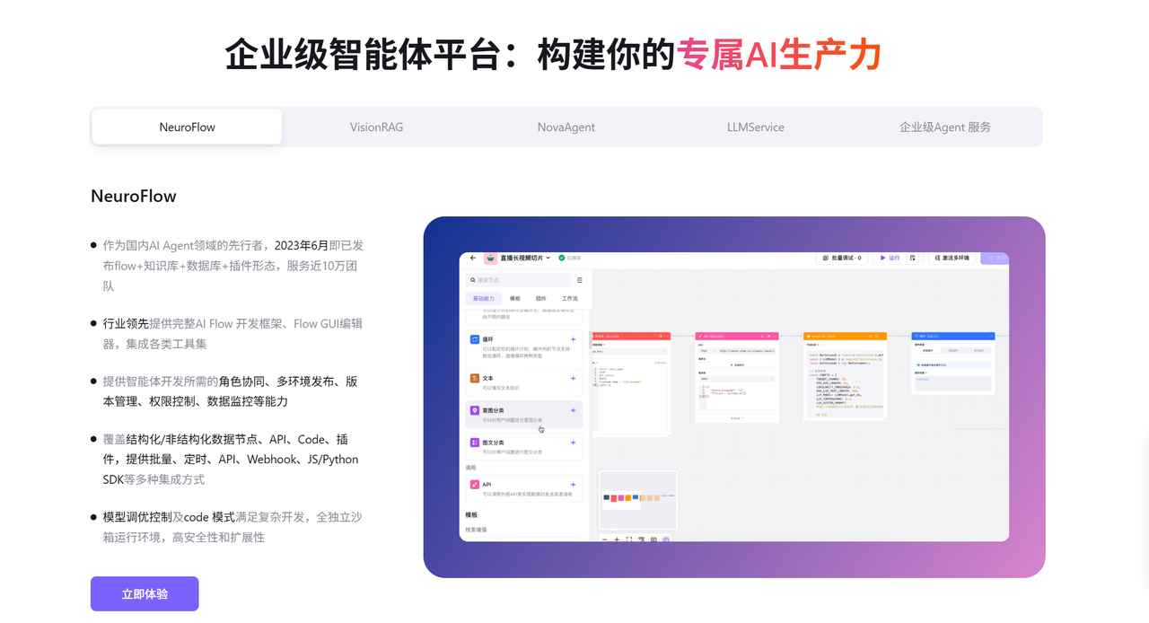Viewport: 1149px width, 623px height.
Task: Click the blue plugin node header
Action: pos(953,337)
